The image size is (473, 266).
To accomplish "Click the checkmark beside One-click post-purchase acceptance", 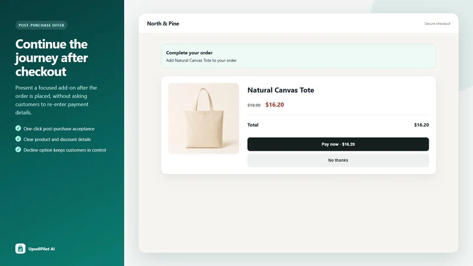I will (18, 128).
